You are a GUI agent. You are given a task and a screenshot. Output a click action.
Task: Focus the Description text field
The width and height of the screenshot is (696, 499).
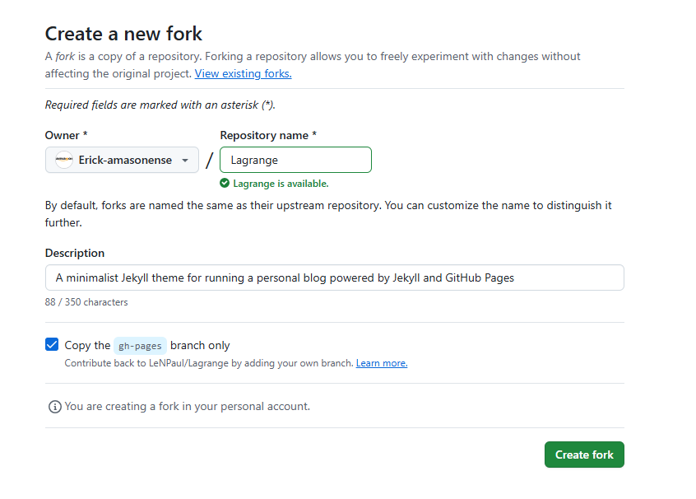pos(334,277)
